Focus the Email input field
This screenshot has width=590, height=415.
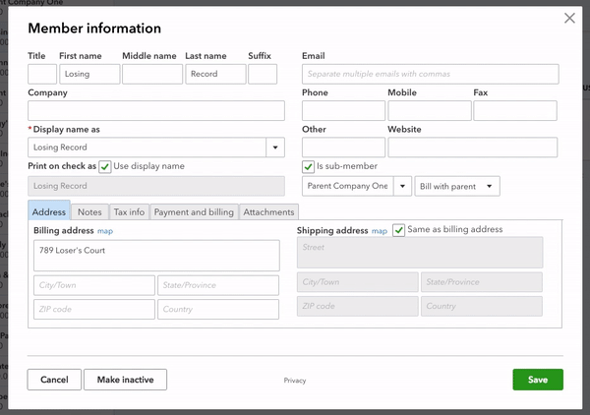pos(430,74)
